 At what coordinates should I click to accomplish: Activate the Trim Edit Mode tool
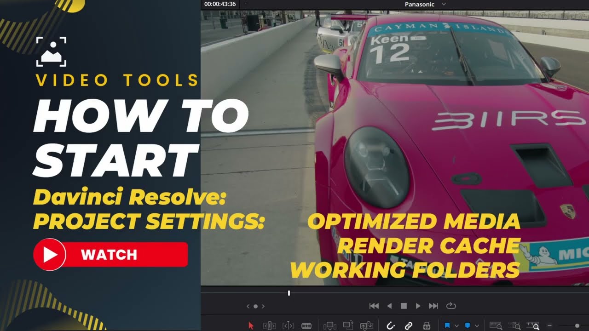pyautogui.click(x=269, y=326)
